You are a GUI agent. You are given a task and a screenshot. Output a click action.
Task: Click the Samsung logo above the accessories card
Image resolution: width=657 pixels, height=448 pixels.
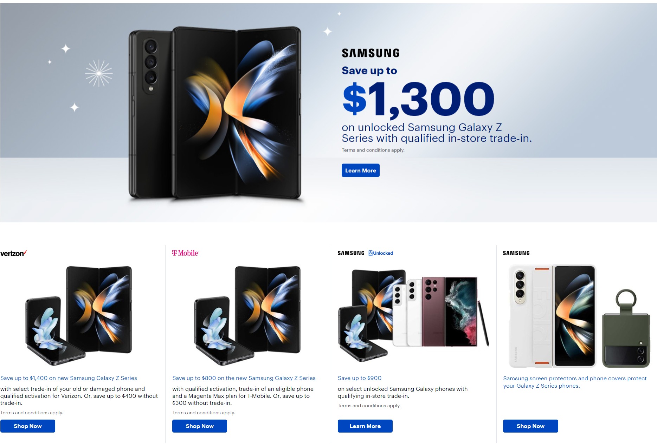516,253
